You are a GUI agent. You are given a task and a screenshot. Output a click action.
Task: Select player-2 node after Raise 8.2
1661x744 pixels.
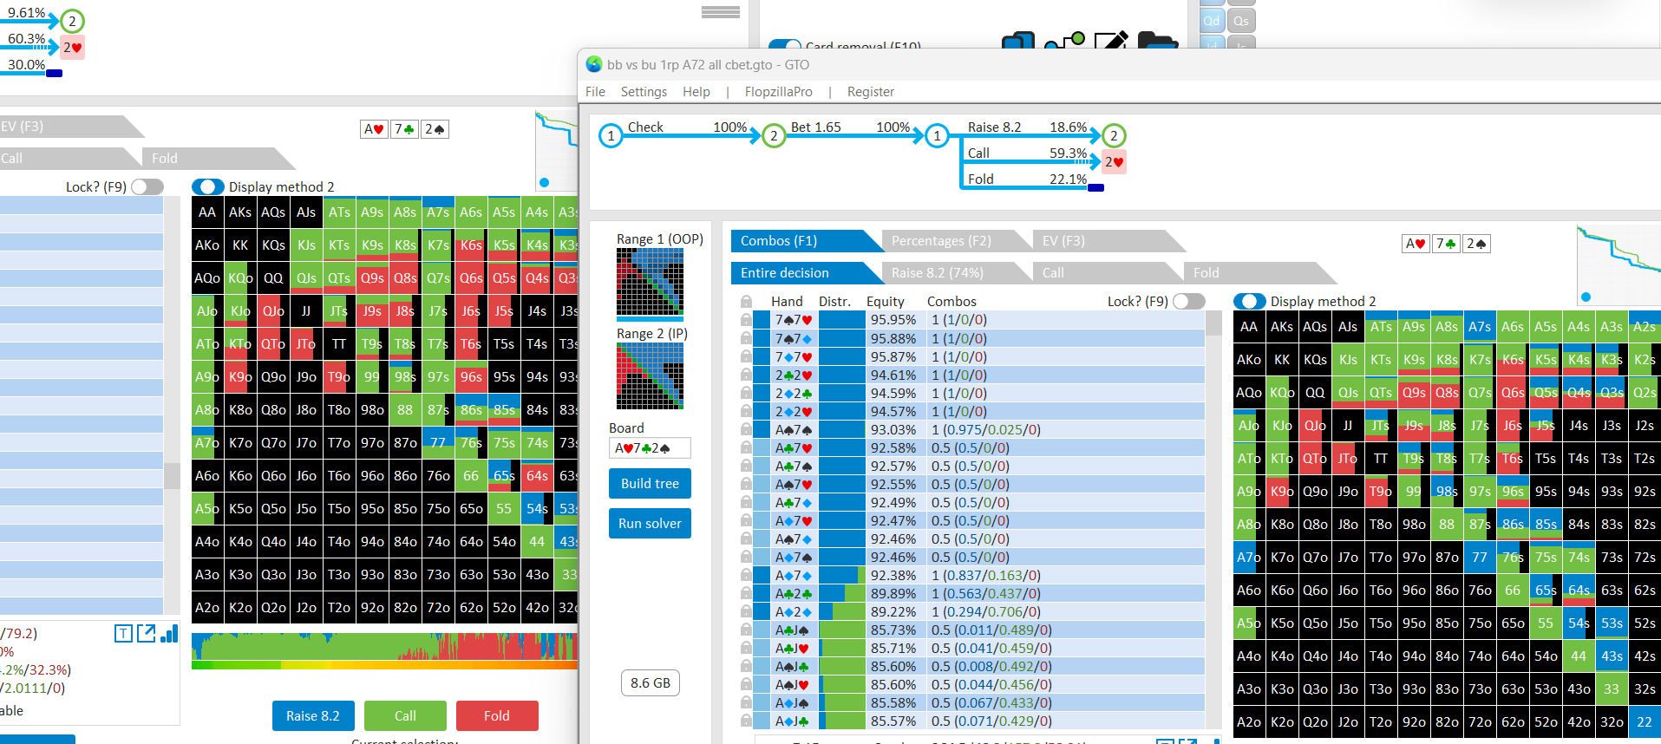click(1114, 136)
